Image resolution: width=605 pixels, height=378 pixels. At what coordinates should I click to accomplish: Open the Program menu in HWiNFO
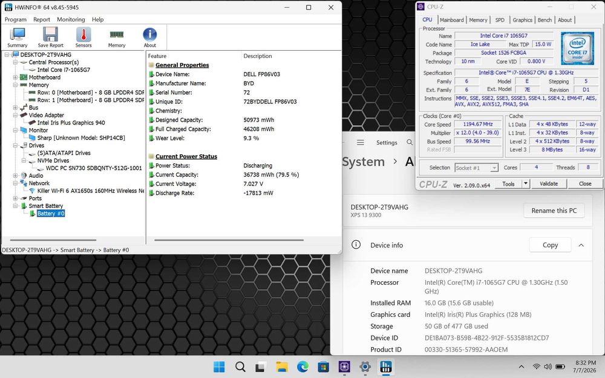click(16, 19)
